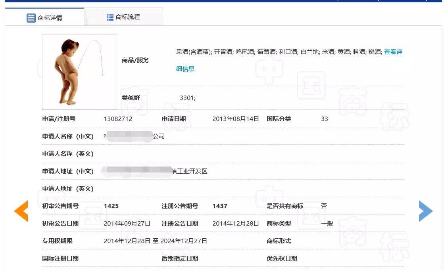Click the date 2014年09月27日
Image resolution: width=444 pixels, height=270 pixels.
(x=127, y=224)
